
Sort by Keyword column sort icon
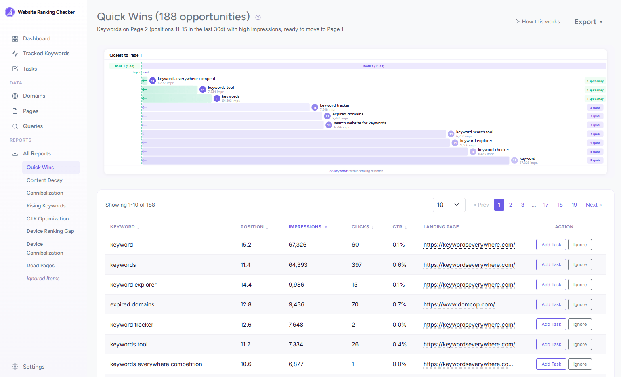tap(138, 227)
